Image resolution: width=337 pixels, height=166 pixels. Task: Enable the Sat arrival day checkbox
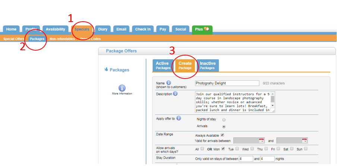point(292,149)
